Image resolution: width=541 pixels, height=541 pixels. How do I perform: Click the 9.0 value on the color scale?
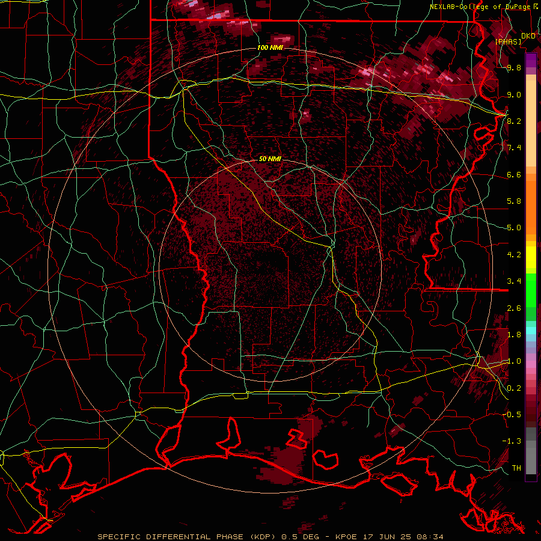coord(514,94)
